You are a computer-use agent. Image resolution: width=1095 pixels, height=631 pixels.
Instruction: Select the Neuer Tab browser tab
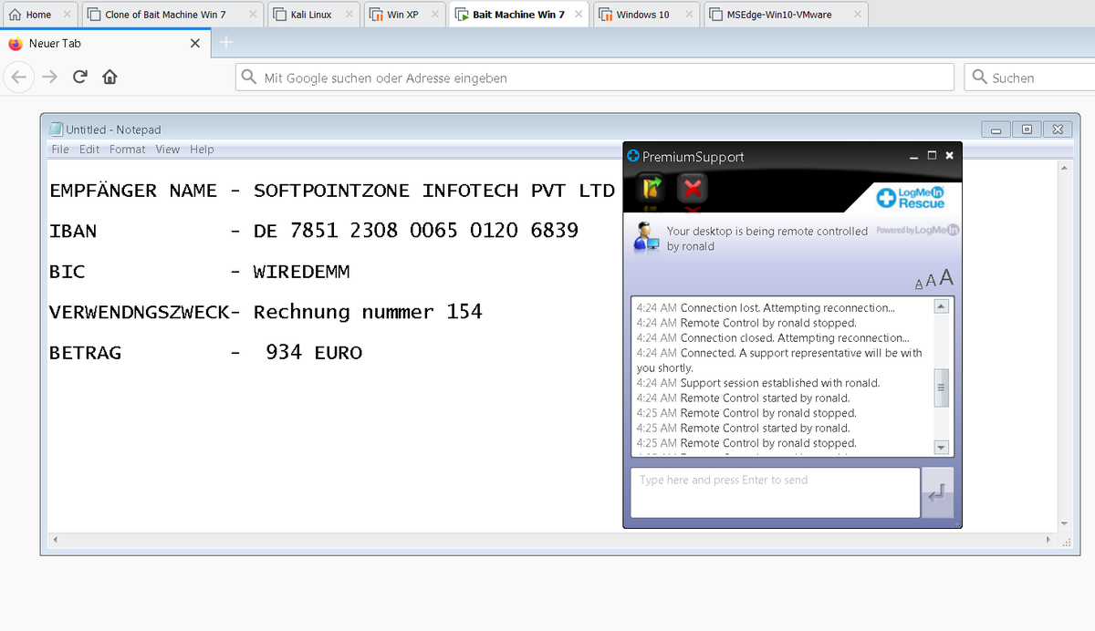pyautogui.click(x=105, y=43)
